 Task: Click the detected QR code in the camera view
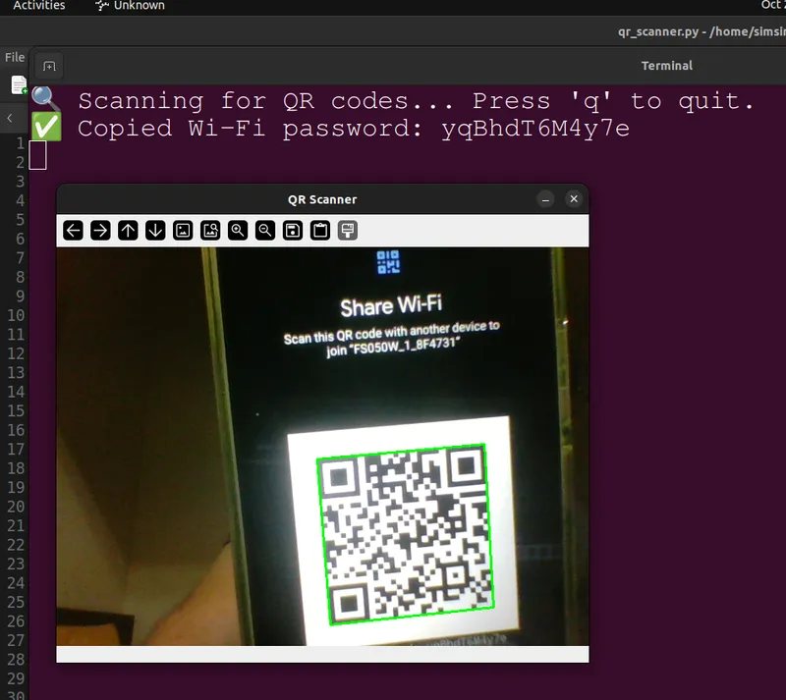[x=406, y=534]
